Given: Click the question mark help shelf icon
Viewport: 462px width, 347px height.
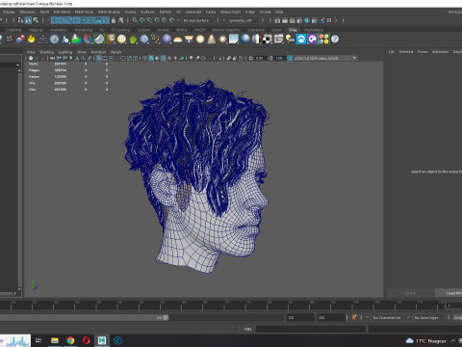Looking at the screenshot, I should tap(335, 40).
